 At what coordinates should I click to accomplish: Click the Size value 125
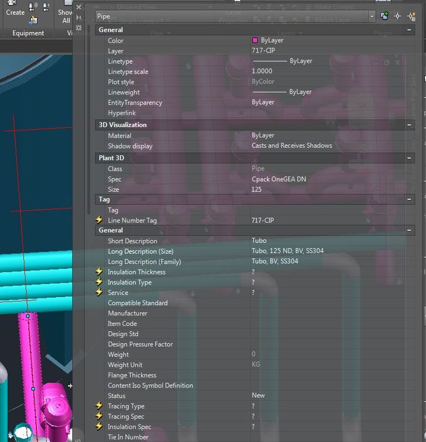(256, 189)
